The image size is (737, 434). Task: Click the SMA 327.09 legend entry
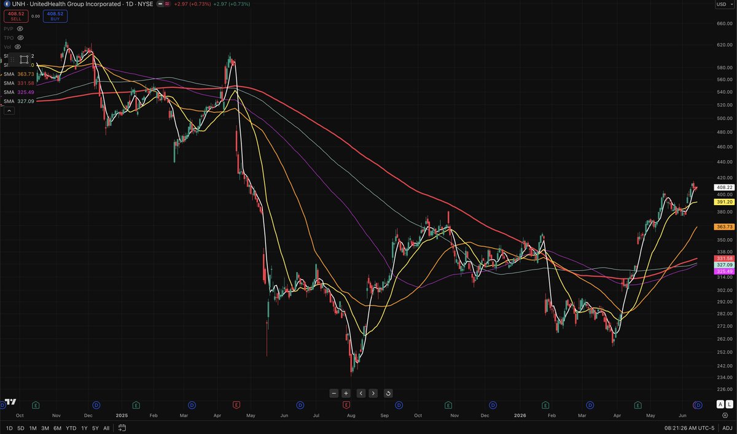[x=19, y=101]
